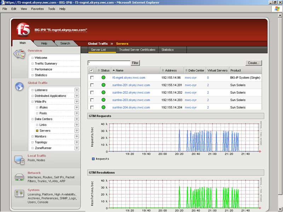
Task: Click plus button beside ZoneRunner
Action: (x=77, y=148)
